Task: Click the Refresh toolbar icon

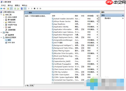Action: coord(15,8)
